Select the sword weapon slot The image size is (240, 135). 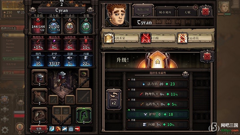point(40,96)
